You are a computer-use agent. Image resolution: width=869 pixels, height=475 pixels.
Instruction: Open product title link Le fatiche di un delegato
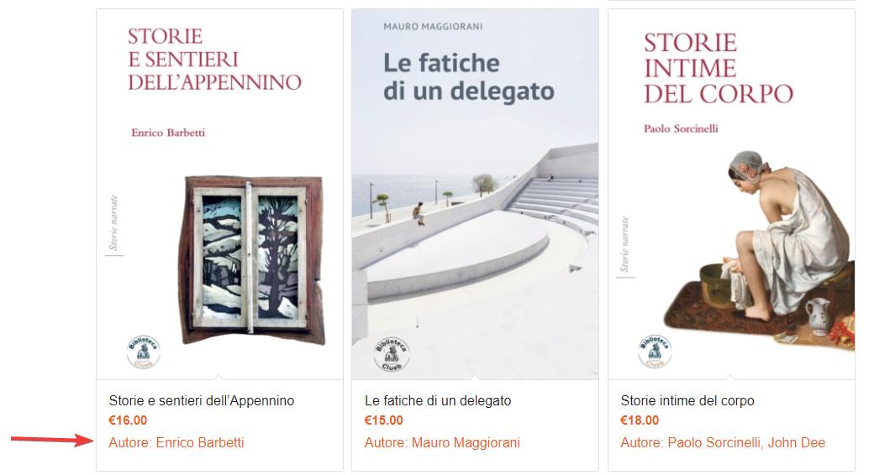tap(438, 400)
